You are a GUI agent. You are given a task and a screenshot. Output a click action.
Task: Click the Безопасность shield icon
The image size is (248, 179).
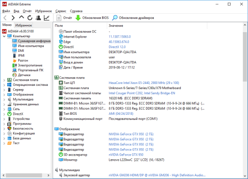[x=10, y=129]
